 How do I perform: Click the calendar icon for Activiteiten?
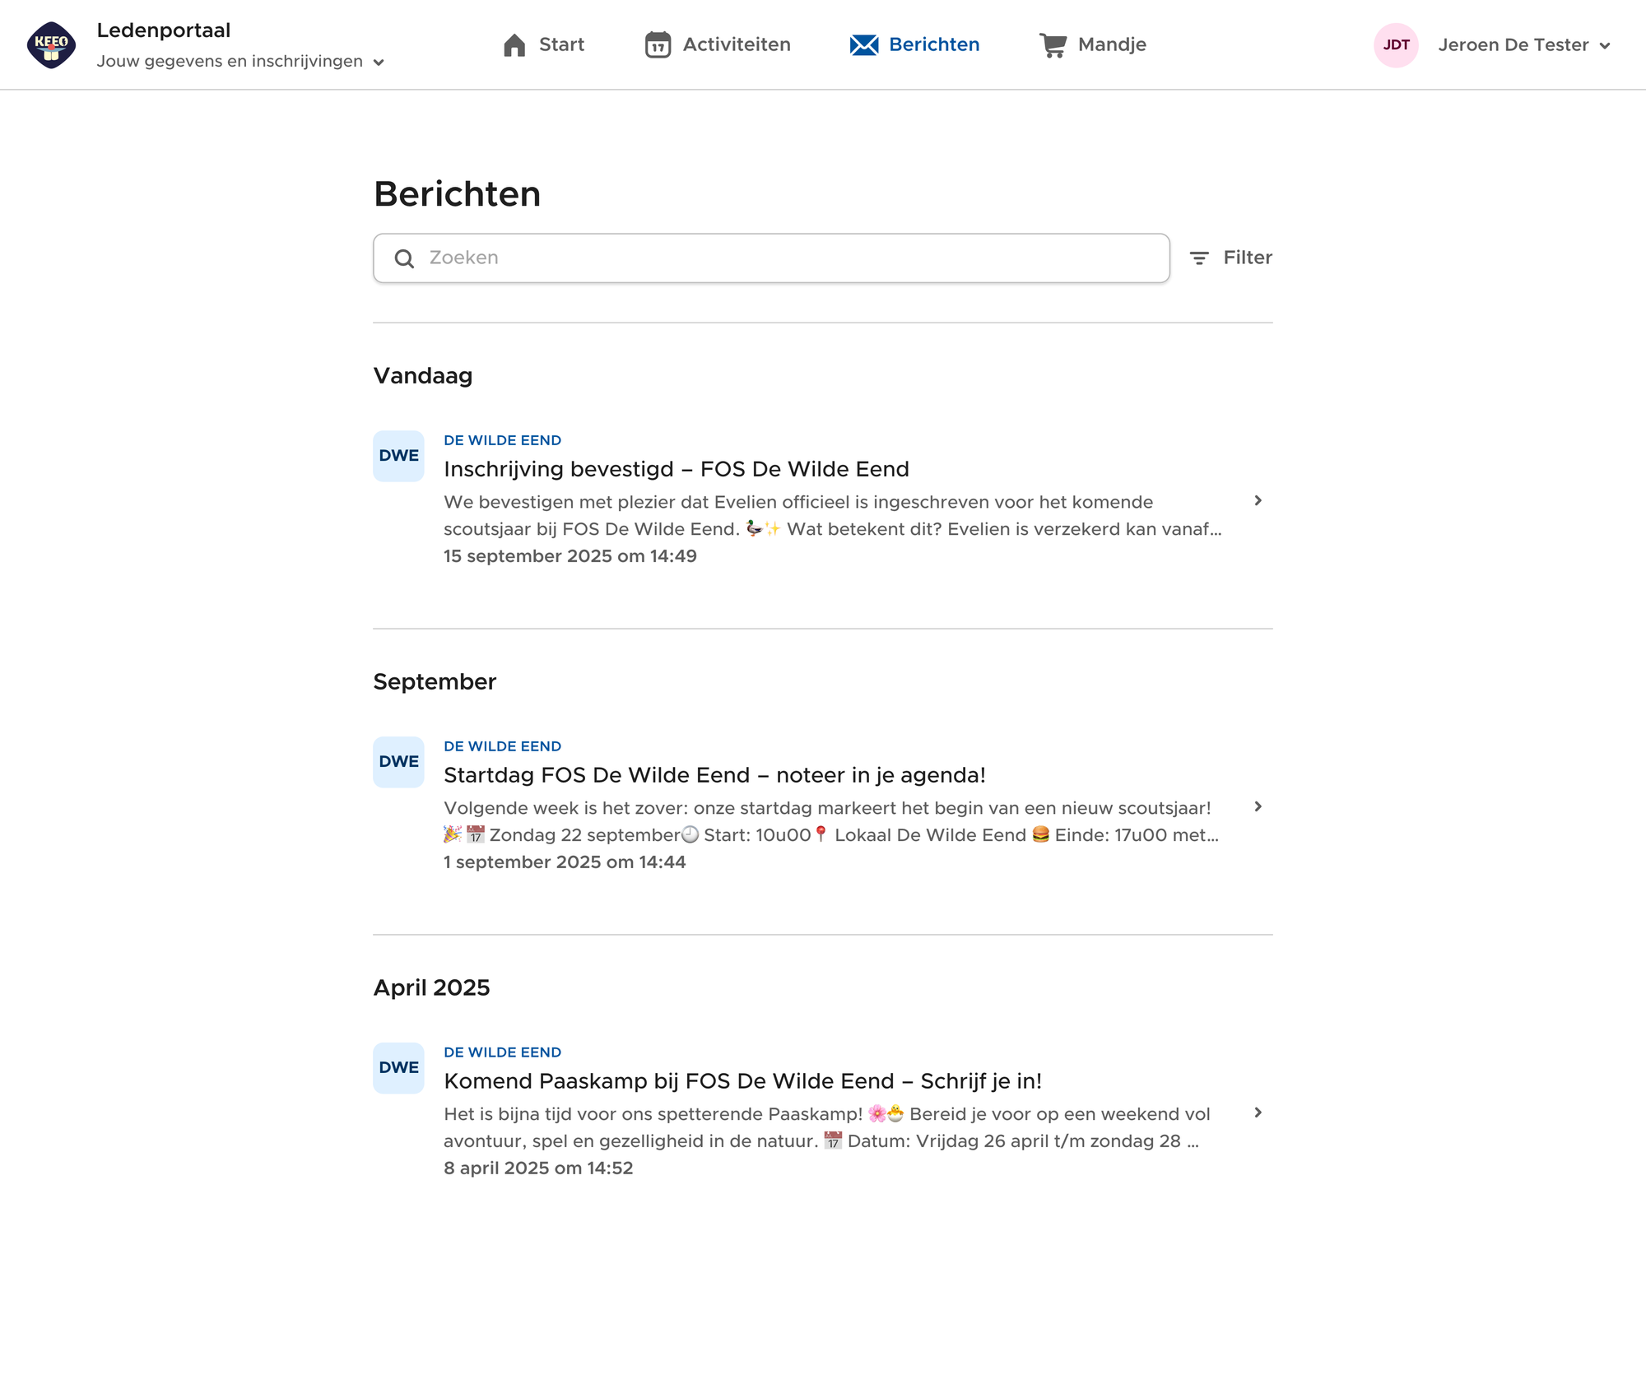click(658, 45)
